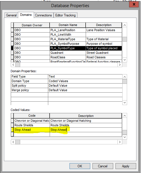Click the domain list Description column header
The image size is (141, 173).
104,25
